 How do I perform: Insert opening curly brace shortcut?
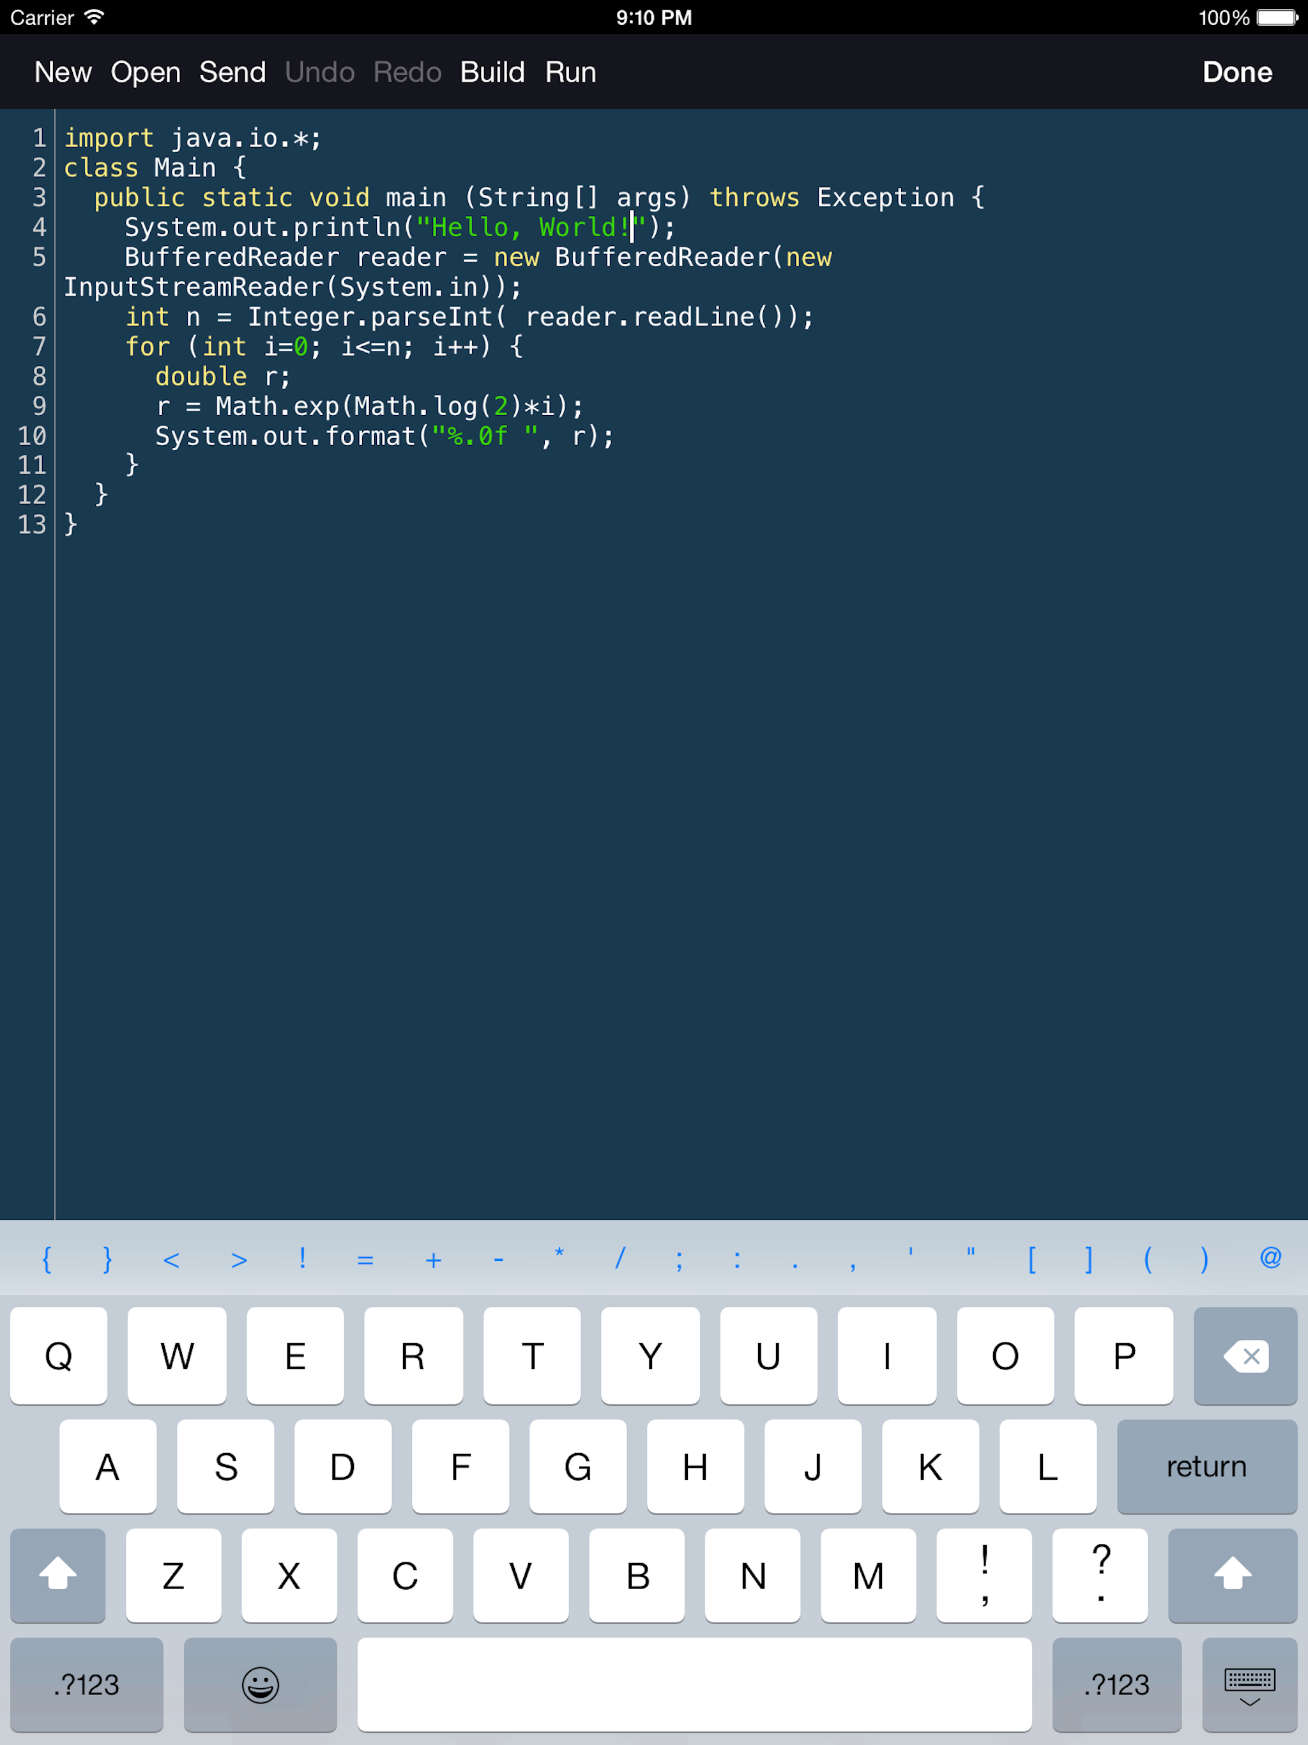click(47, 1259)
